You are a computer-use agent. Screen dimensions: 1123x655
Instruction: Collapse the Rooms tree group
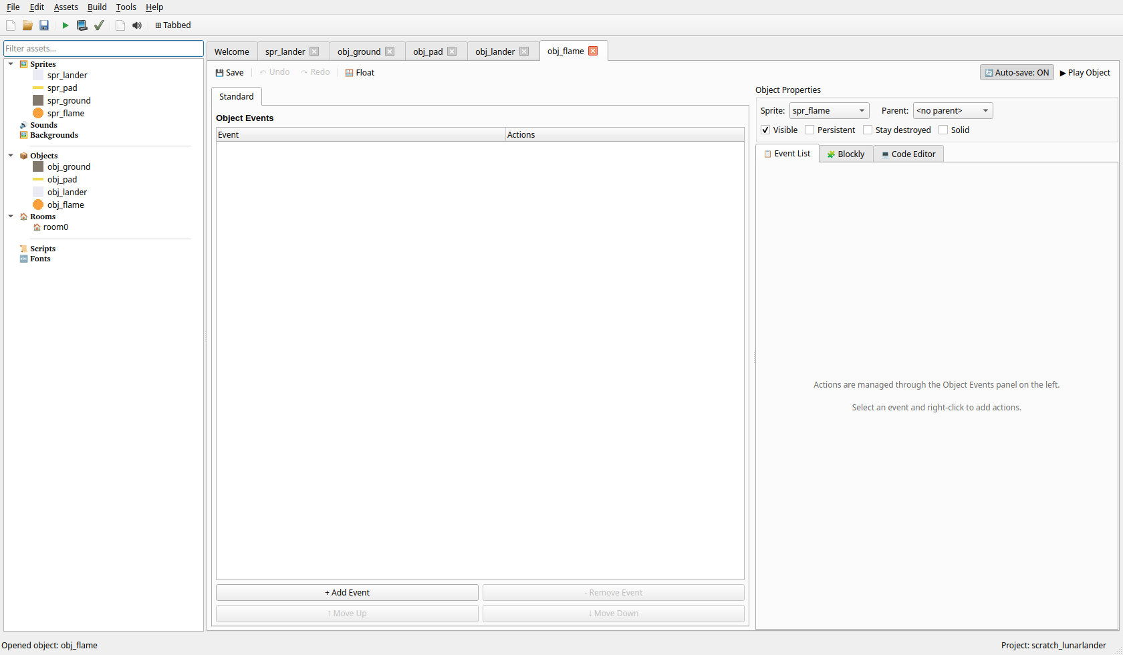click(11, 217)
